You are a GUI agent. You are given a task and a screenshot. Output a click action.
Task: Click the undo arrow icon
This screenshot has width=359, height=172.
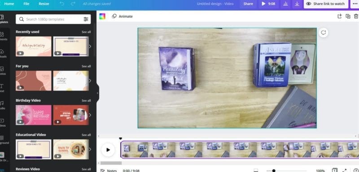click(x=62, y=4)
